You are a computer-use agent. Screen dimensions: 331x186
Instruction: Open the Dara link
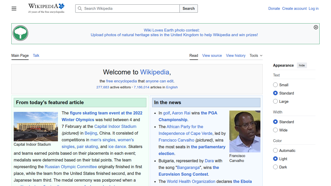(x=209, y=161)
